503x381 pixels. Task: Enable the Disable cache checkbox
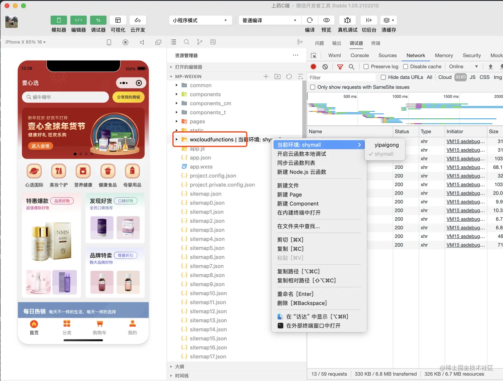406,66
